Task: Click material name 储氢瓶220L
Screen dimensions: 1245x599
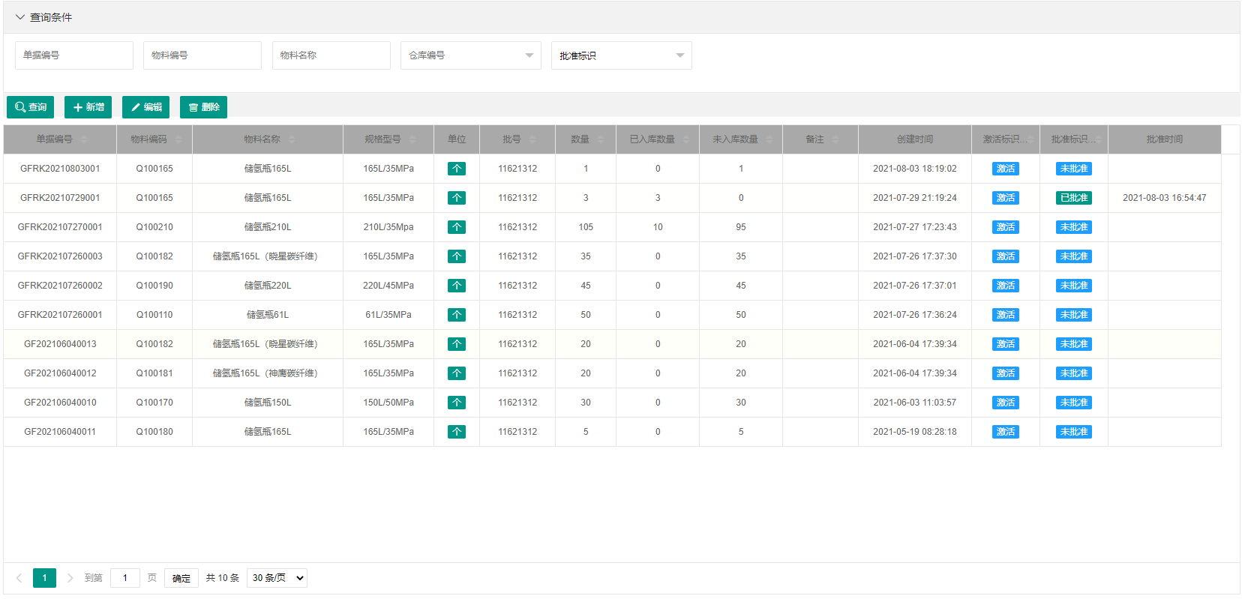Action: coord(268,286)
